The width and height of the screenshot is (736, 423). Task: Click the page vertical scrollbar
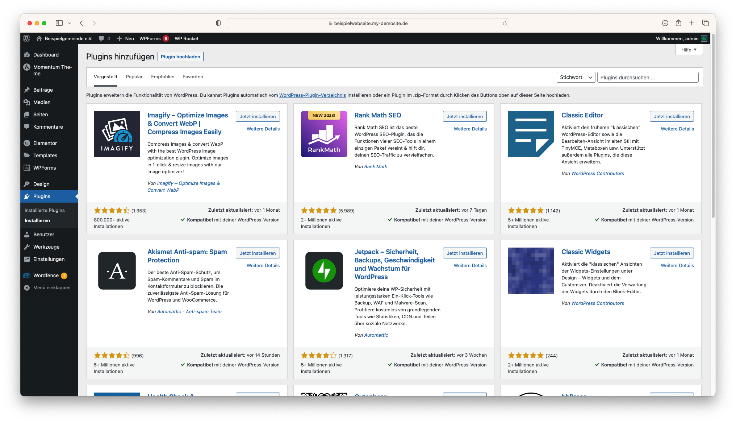713,126
